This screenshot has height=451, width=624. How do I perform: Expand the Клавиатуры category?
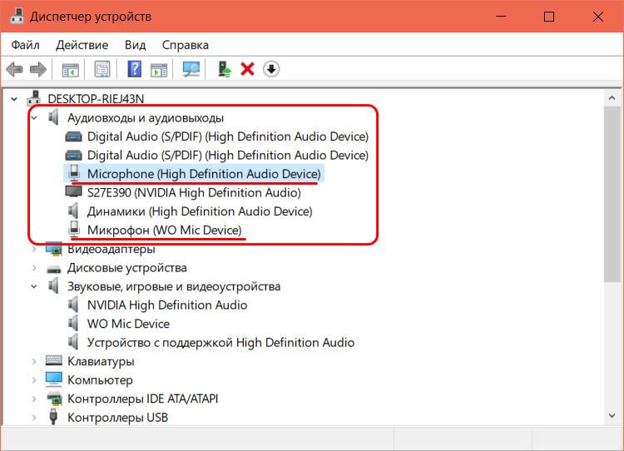34,361
